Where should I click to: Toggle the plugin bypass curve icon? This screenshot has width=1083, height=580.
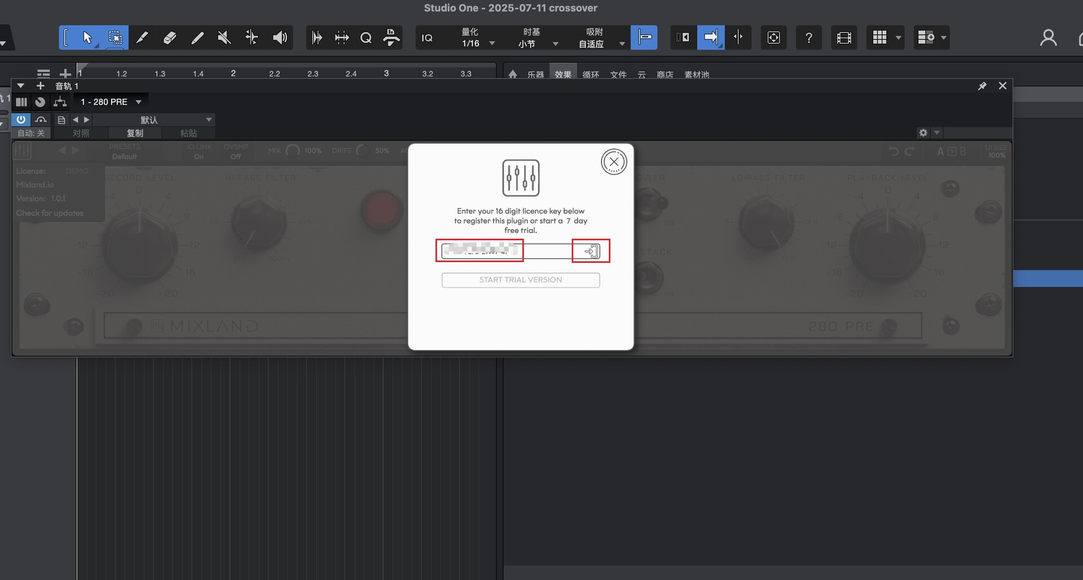click(x=41, y=119)
